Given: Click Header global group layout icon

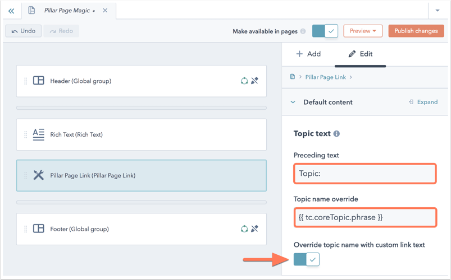Looking at the screenshot, I should 39,81.
